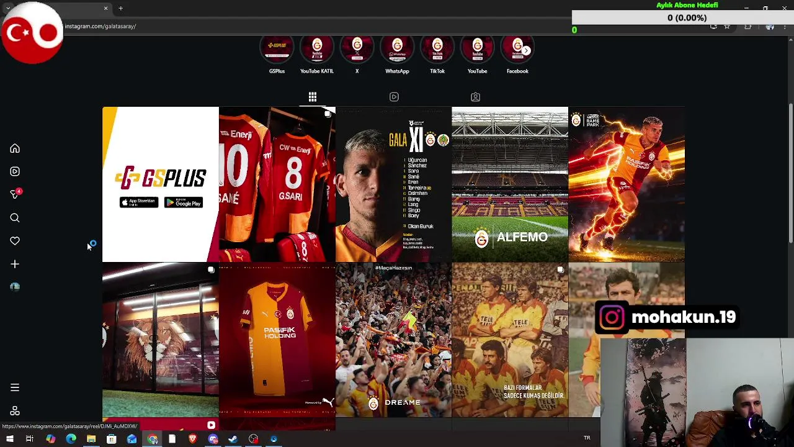
Task: Switch to the Tagged posts tab
Action: tap(475, 97)
